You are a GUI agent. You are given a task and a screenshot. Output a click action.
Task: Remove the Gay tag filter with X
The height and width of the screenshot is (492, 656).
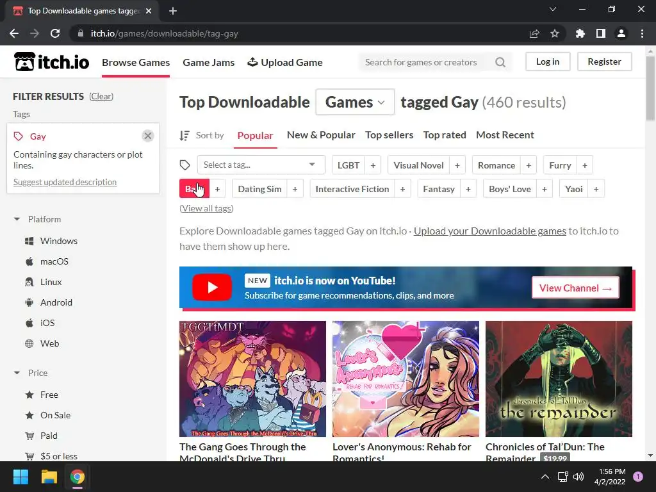pos(148,136)
